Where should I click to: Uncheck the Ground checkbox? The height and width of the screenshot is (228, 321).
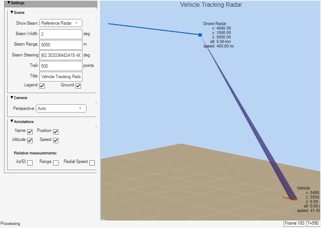tap(78, 86)
